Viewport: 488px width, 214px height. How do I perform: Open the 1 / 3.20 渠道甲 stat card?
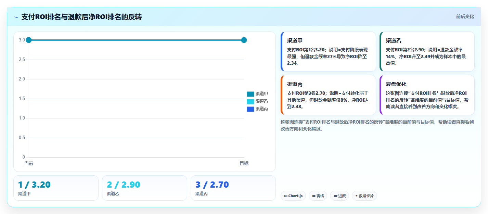(56, 188)
